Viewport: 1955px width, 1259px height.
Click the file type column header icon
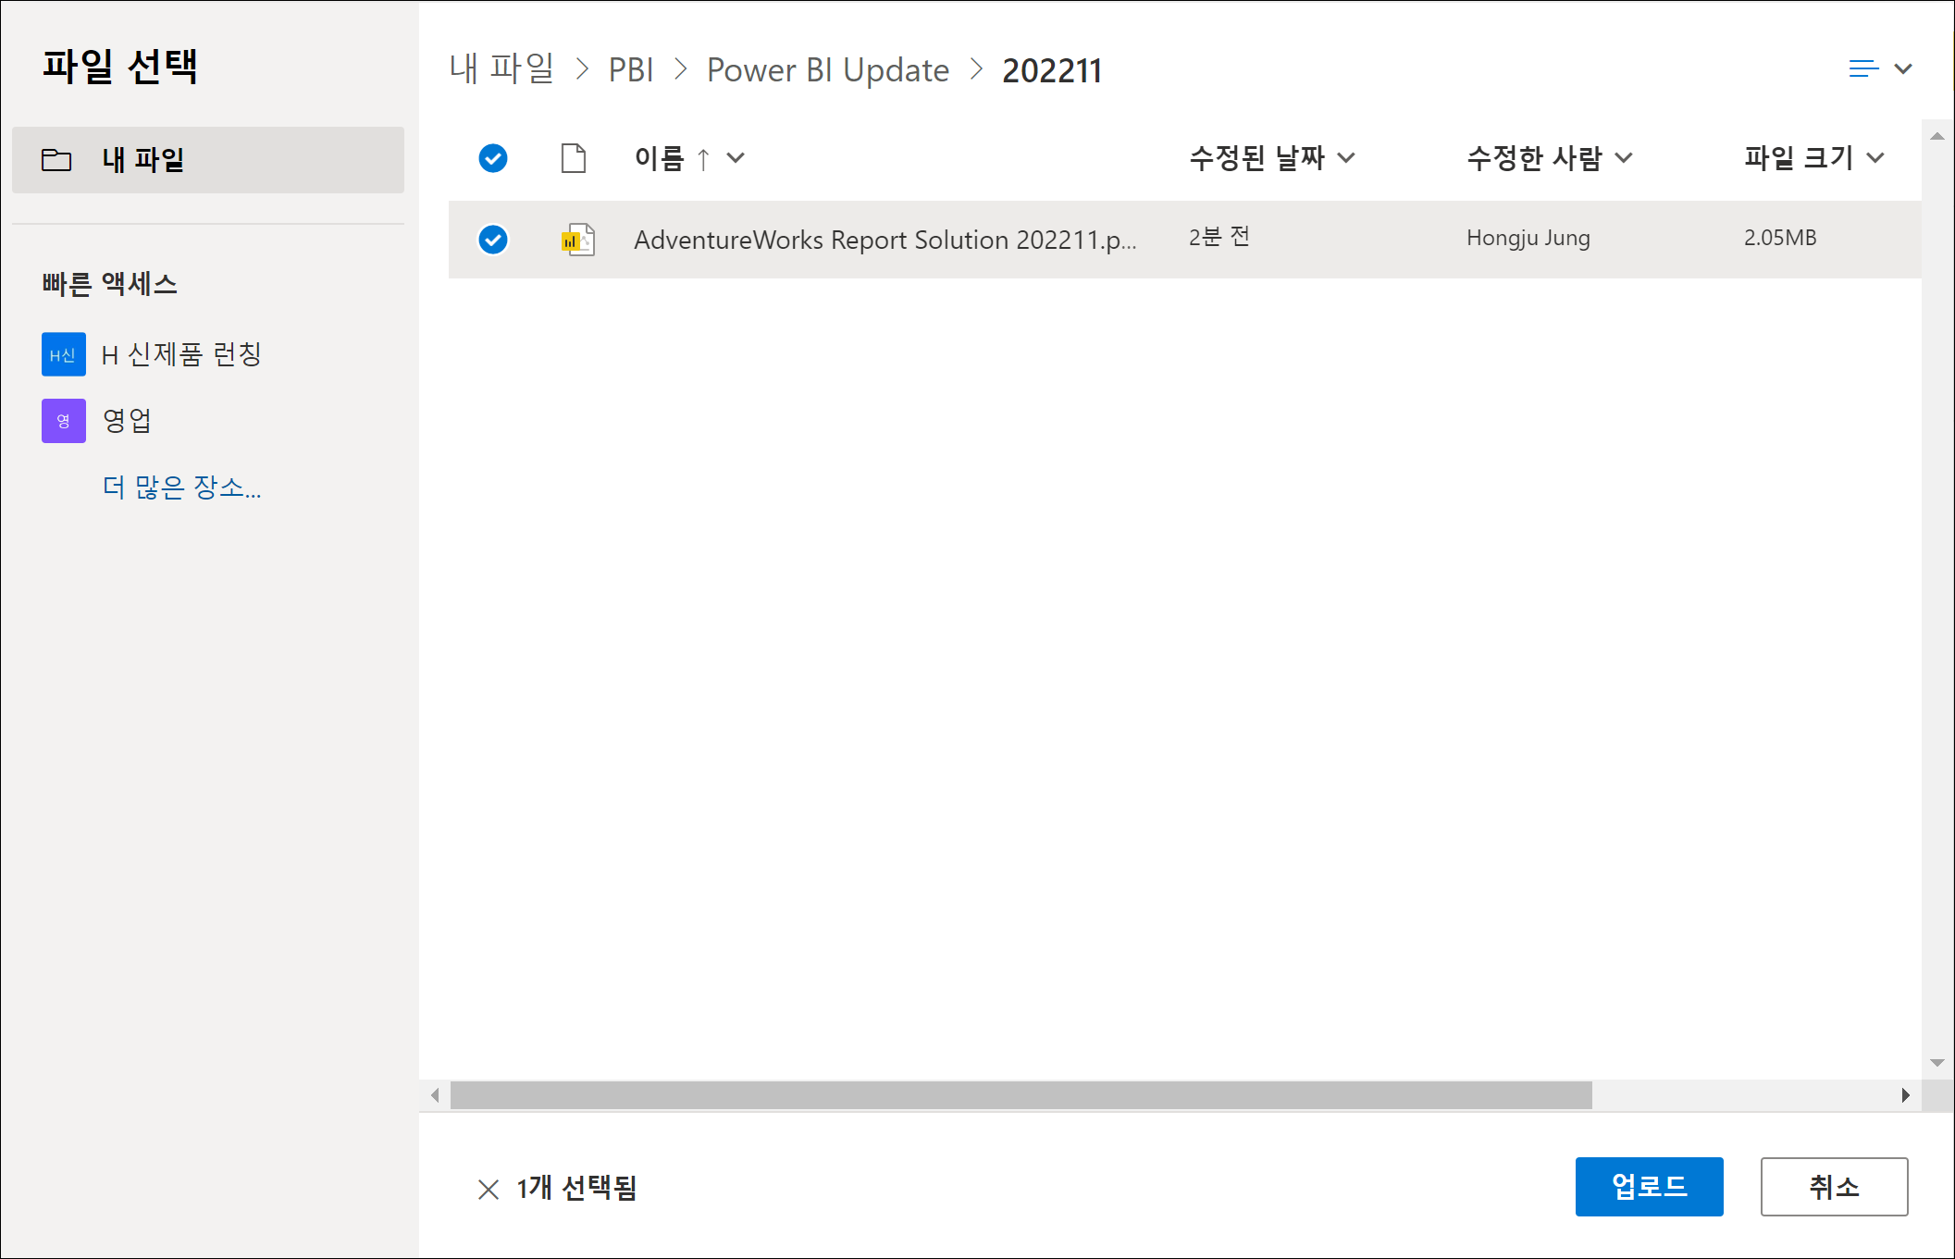[574, 158]
